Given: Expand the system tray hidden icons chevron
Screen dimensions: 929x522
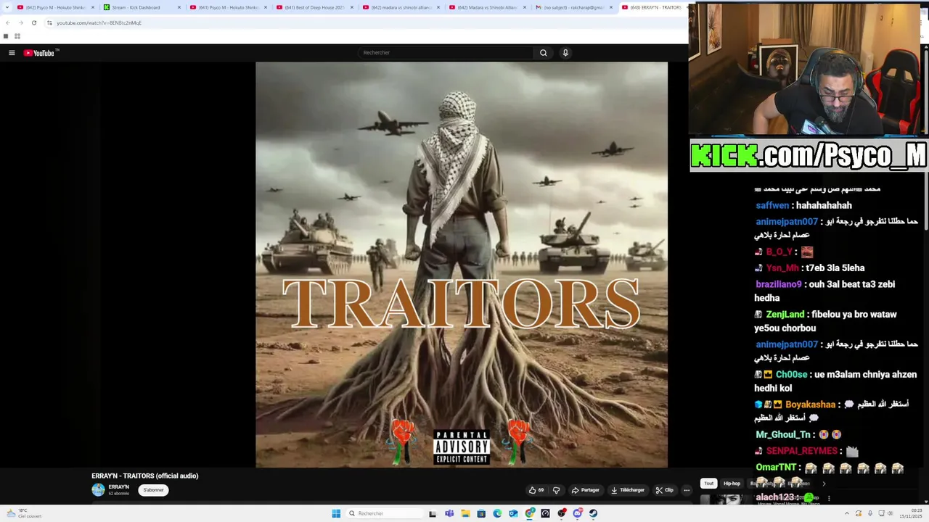Looking at the screenshot, I should click(846, 513).
